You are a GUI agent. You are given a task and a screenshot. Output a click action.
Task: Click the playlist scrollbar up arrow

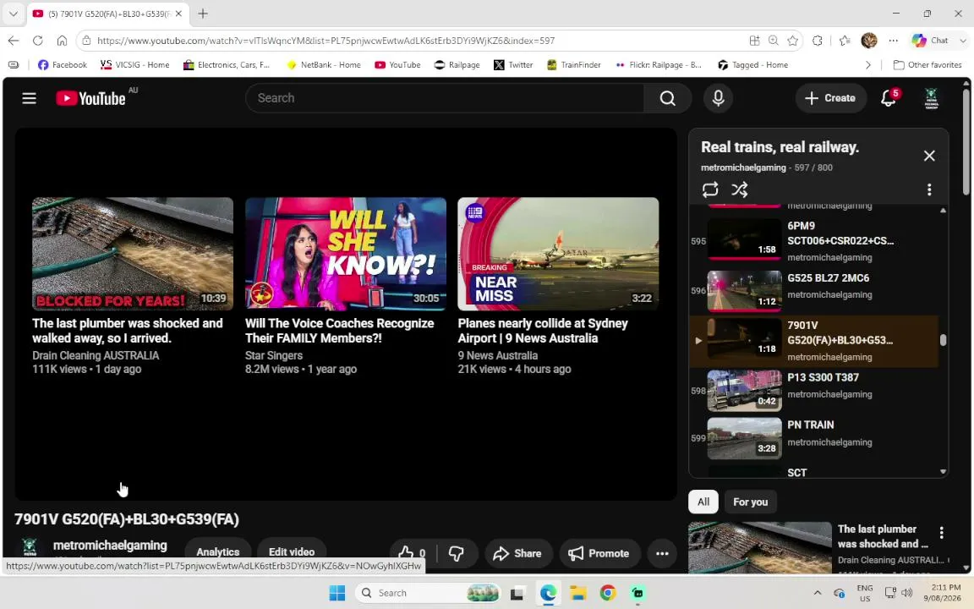[x=943, y=211]
